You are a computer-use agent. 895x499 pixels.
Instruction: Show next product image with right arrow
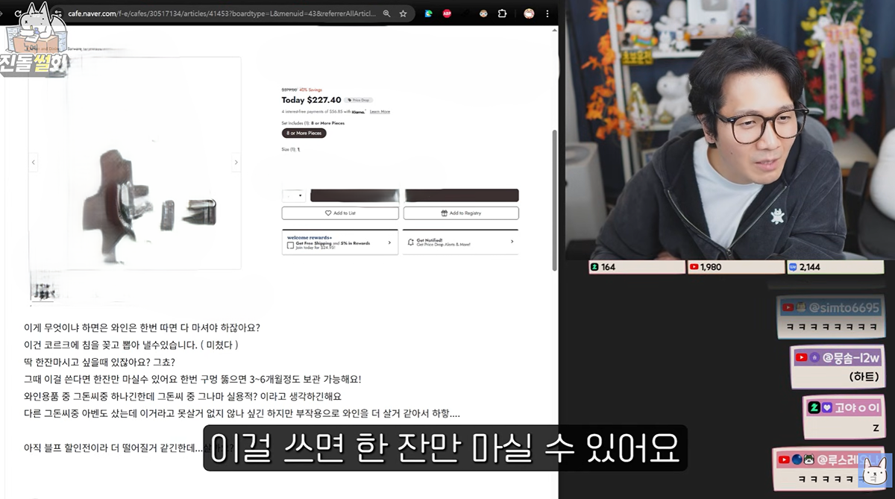click(x=236, y=163)
